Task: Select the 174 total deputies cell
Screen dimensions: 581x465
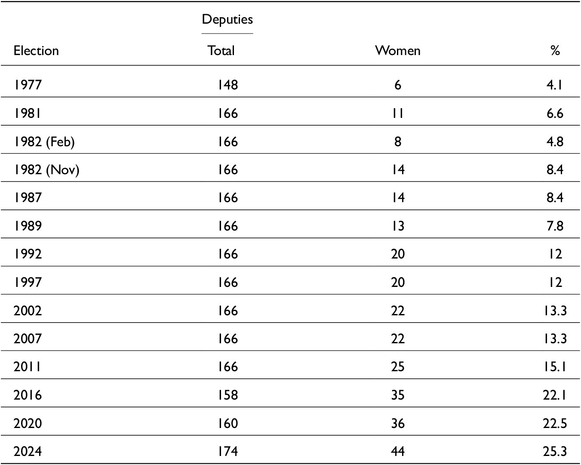Action: click(x=227, y=451)
